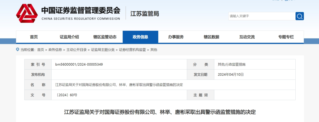Click the 证监局主题分类 breadcrumb link
This screenshot has height=122, width=319.
pyautogui.click(x=103, y=50)
